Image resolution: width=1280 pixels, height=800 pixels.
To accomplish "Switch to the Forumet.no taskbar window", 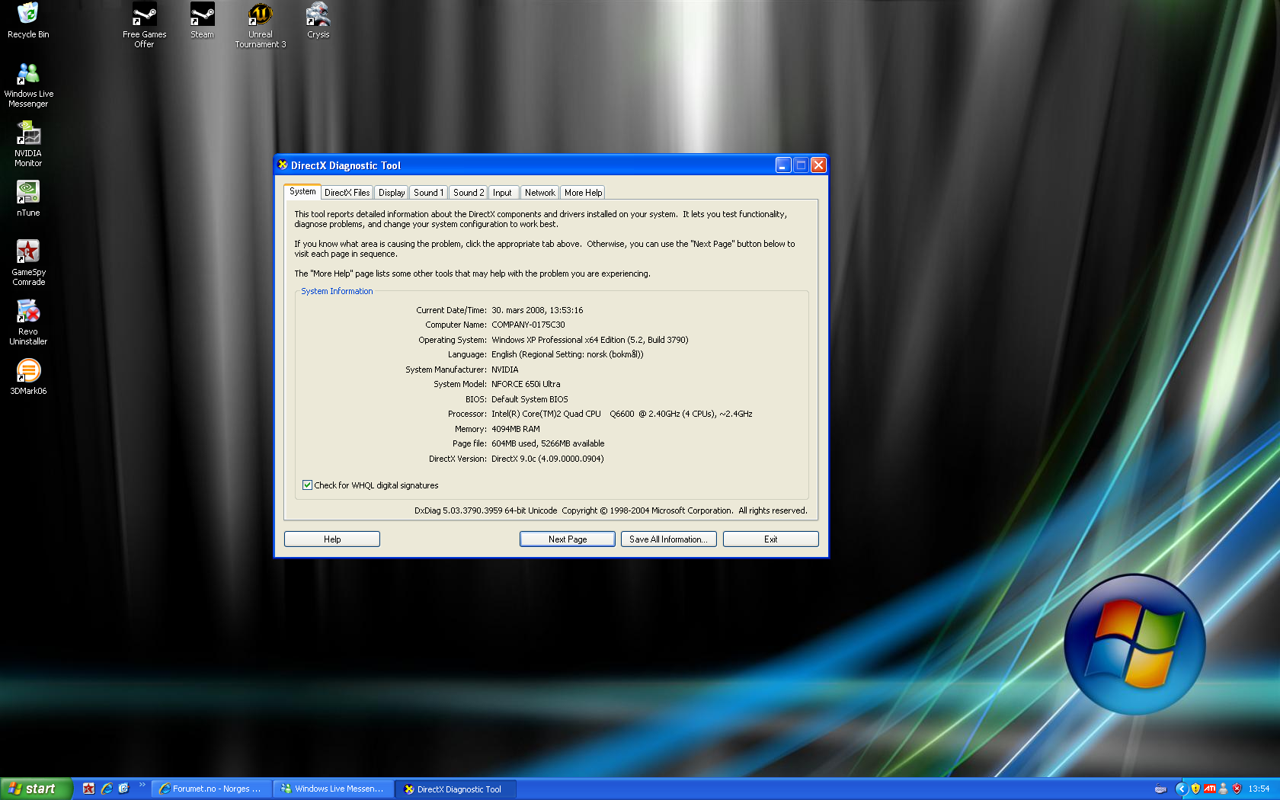I will 211,789.
